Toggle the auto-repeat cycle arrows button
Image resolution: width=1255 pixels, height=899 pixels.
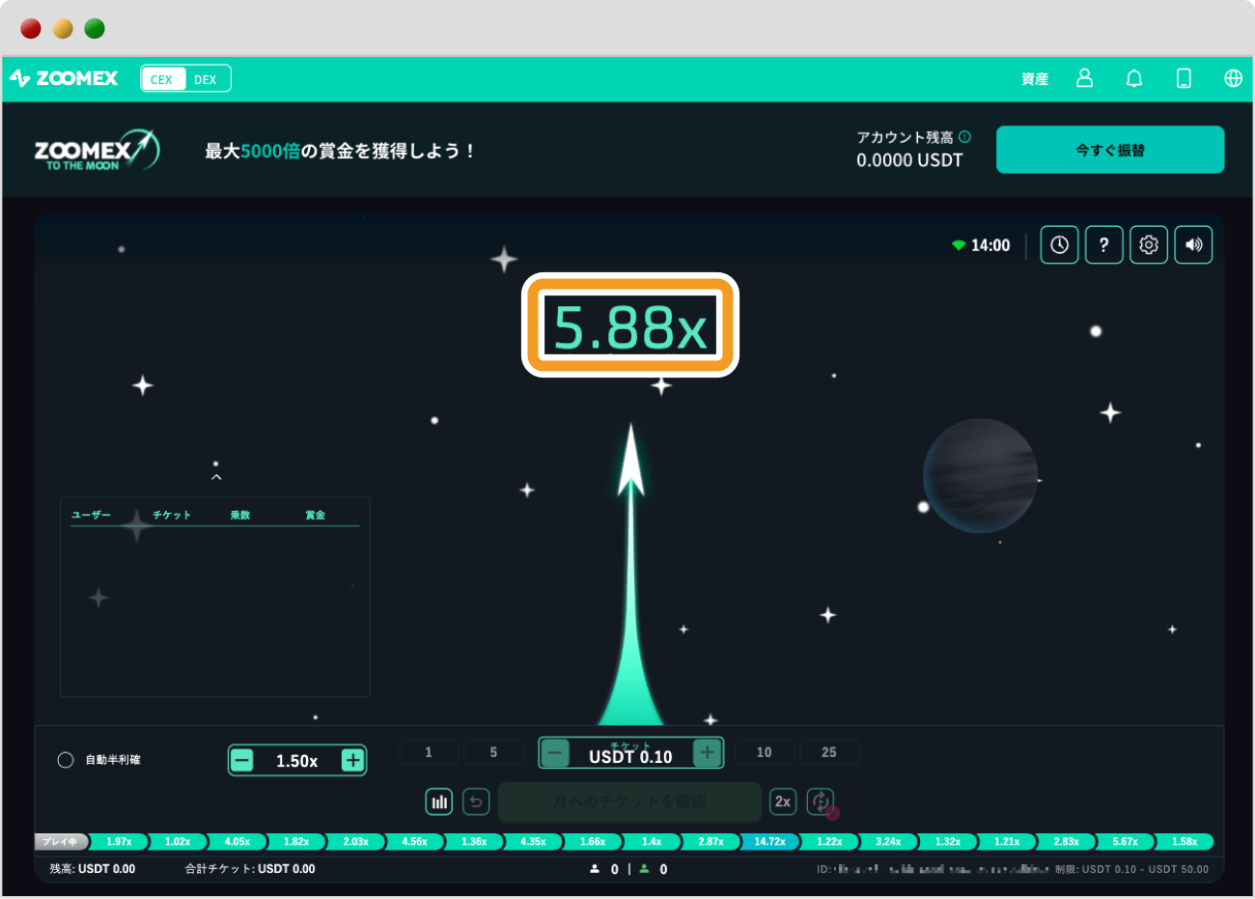click(820, 801)
